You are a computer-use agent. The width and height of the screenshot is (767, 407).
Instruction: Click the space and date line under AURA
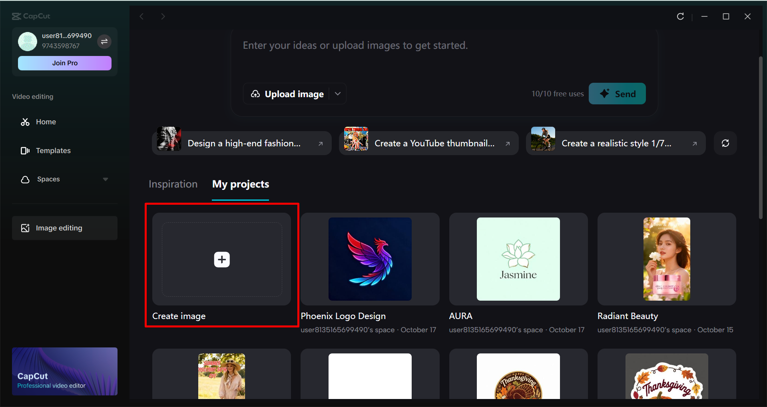click(517, 330)
